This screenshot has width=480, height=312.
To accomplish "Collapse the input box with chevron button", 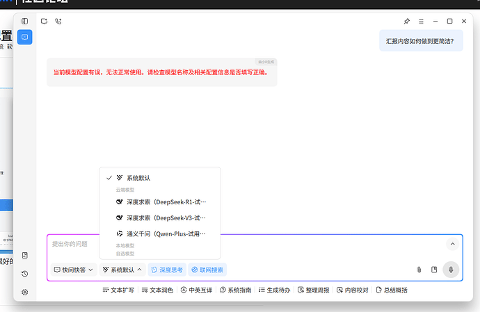I will pos(452,244).
